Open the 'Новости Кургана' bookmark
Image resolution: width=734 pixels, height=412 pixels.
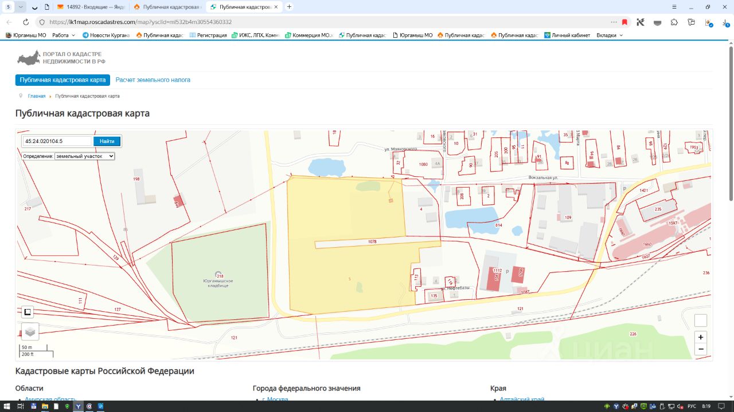106,35
